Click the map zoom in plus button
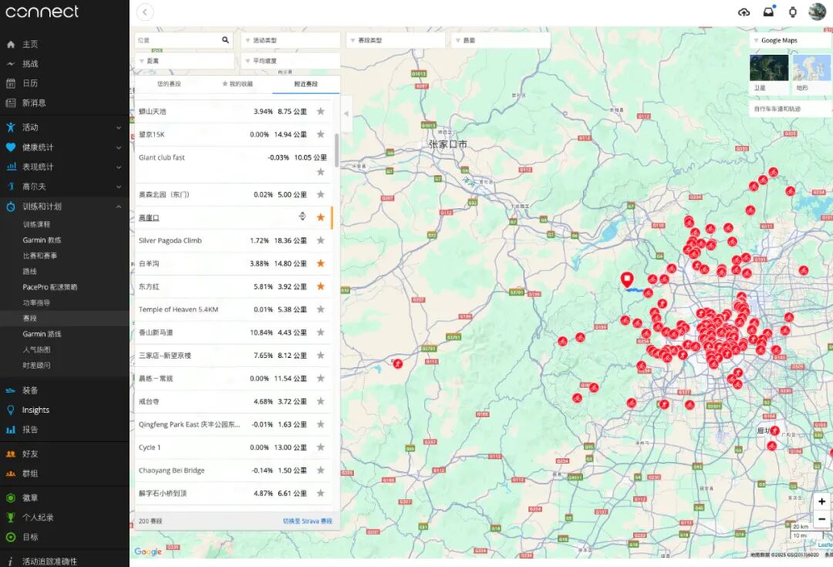833x567 pixels. click(x=821, y=501)
